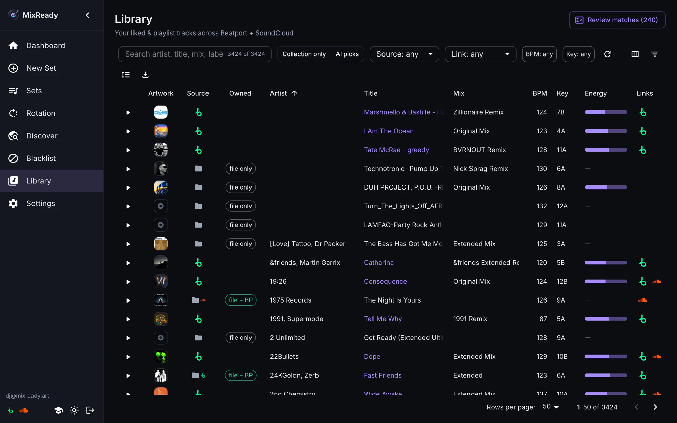Open New Set in the sidebar

(51, 68)
